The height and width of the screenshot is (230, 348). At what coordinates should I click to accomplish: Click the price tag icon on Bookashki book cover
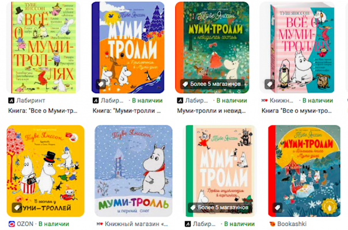(277, 208)
